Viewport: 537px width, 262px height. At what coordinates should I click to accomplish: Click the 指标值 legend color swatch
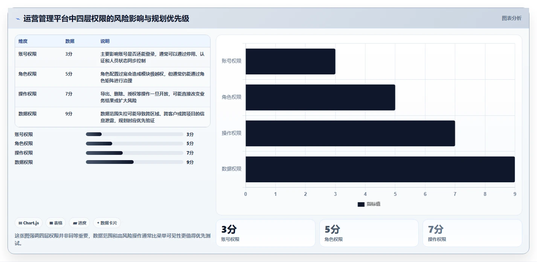pos(361,204)
